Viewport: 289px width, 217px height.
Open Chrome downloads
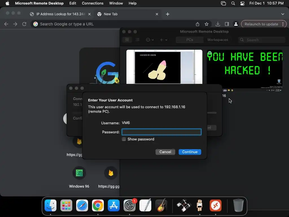[x=218, y=24]
